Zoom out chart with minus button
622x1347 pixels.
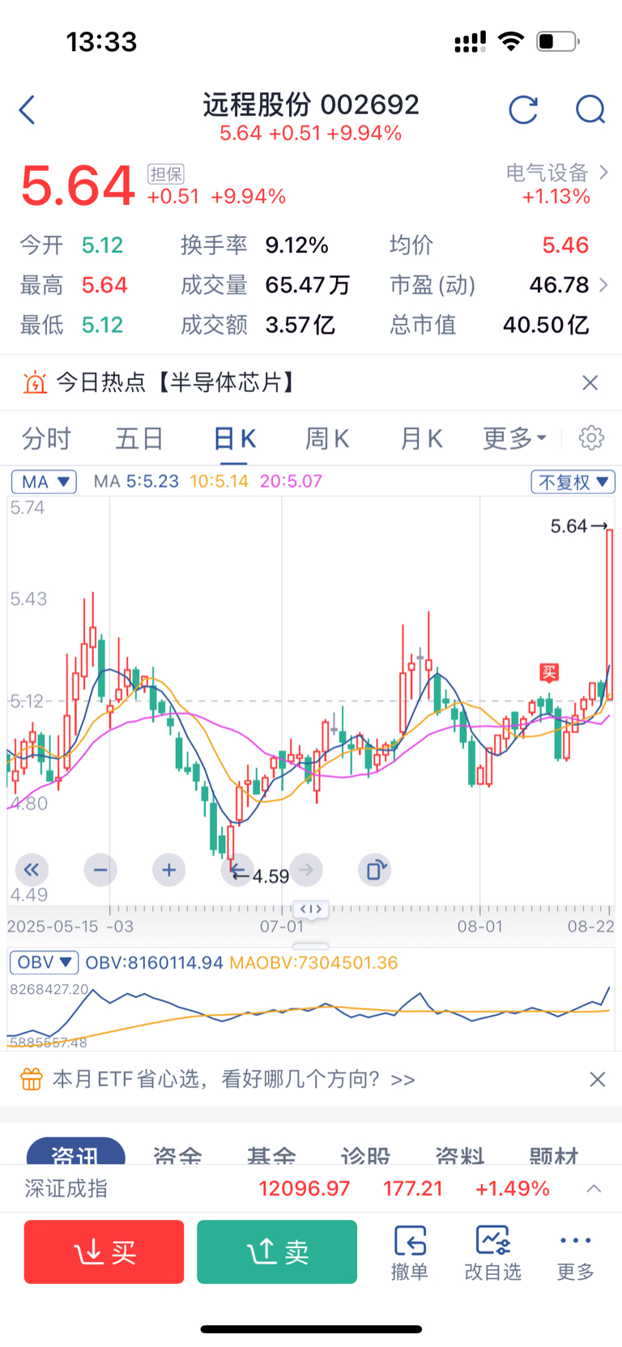coord(100,870)
